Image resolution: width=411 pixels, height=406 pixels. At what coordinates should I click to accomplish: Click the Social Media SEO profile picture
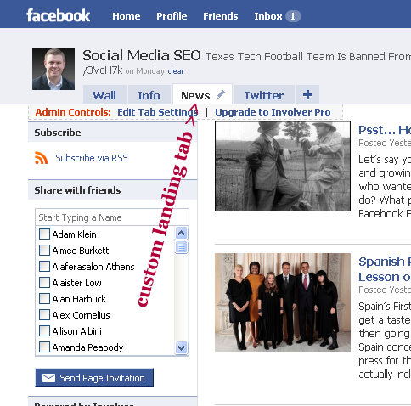53,69
